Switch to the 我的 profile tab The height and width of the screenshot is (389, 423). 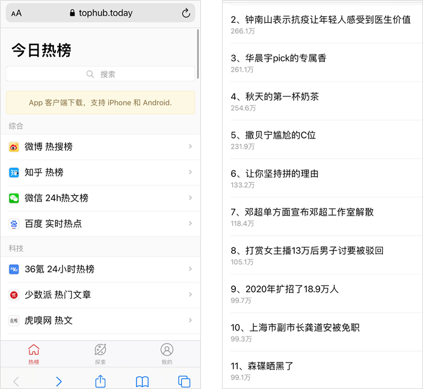[167, 354]
